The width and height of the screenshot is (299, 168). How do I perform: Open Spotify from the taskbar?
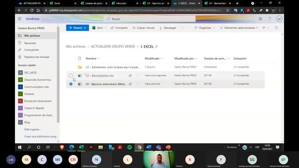[129, 147]
